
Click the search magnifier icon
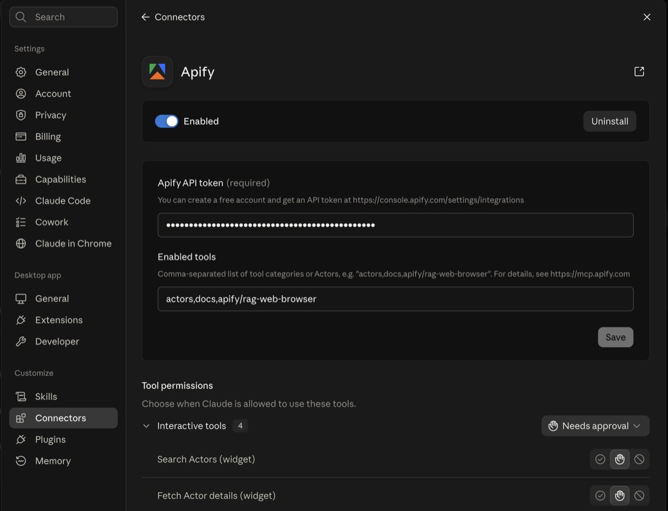click(x=21, y=17)
